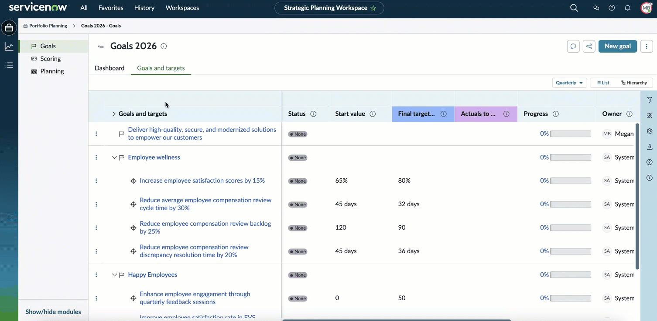Open the share icon button
Image resolution: width=657 pixels, height=321 pixels.
(589, 46)
